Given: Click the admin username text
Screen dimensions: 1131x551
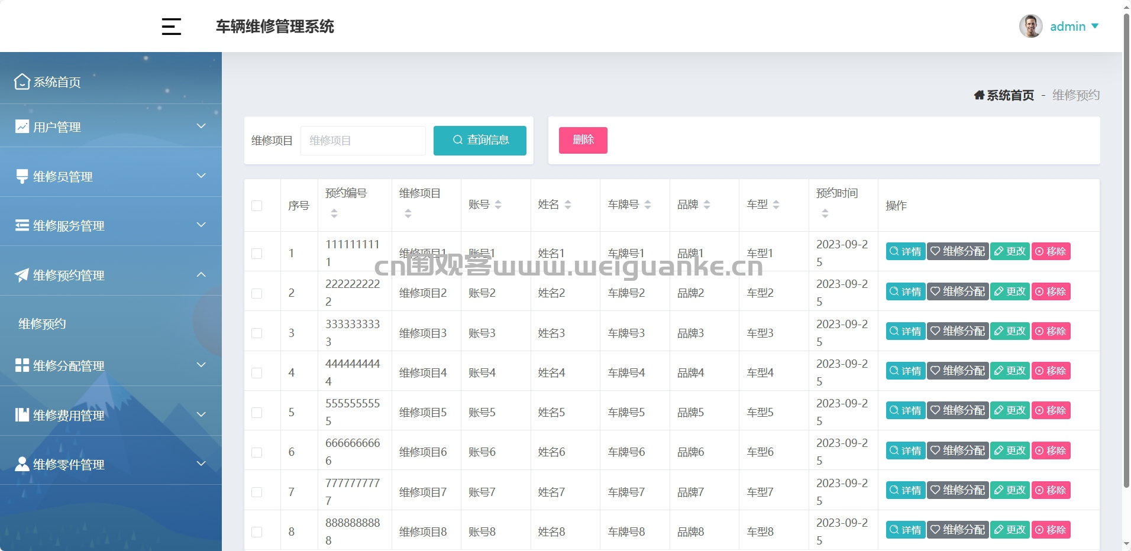Looking at the screenshot, I should [x=1068, y=27].
